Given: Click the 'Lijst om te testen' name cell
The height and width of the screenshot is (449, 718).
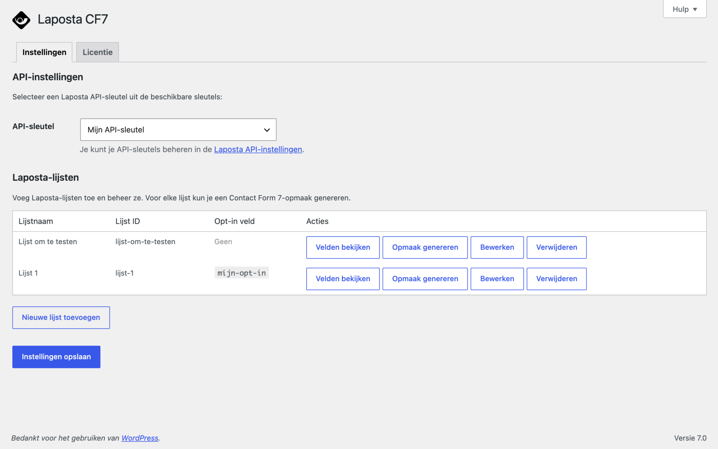Looking at the screenshot, I should (x=48, y=242).
